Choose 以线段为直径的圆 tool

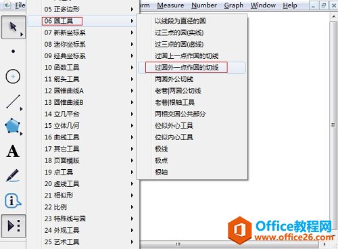tap(192, 21)
